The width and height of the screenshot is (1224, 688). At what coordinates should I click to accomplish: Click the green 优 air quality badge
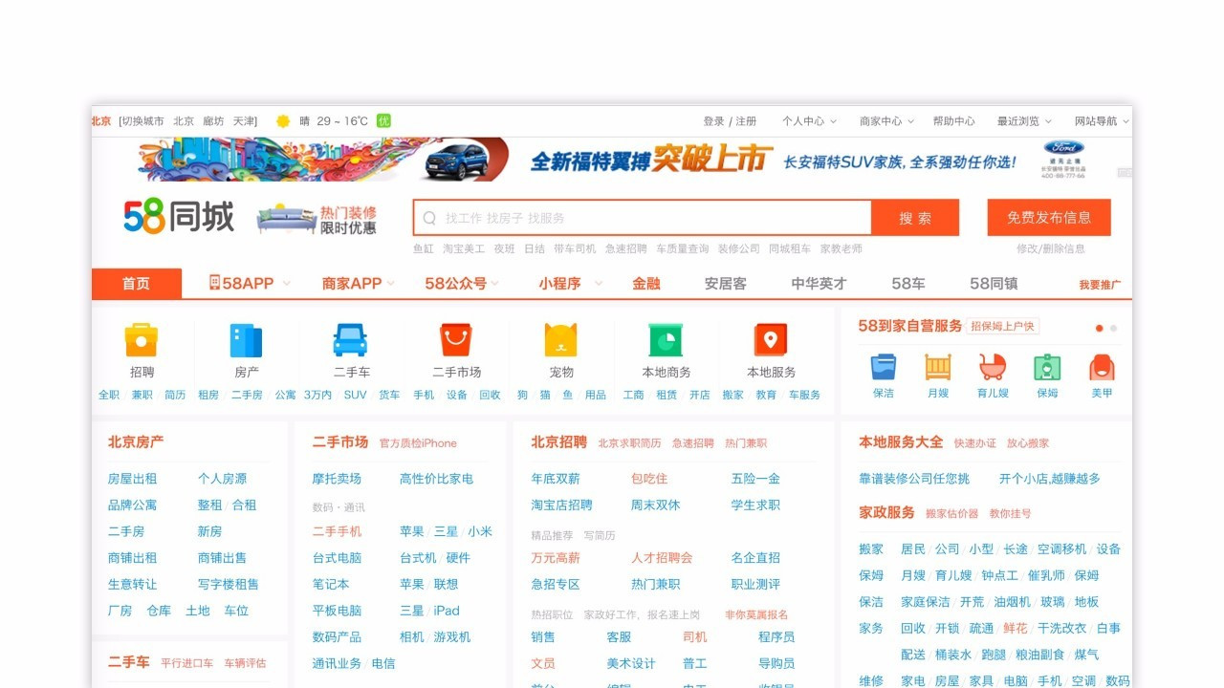pyautogui.click(x=383, y=121)
